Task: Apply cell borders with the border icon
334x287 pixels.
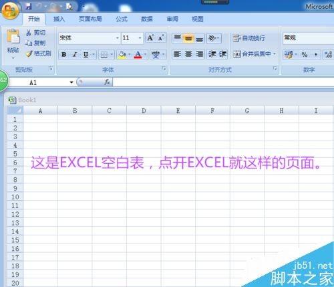Action: click(104, 54)
